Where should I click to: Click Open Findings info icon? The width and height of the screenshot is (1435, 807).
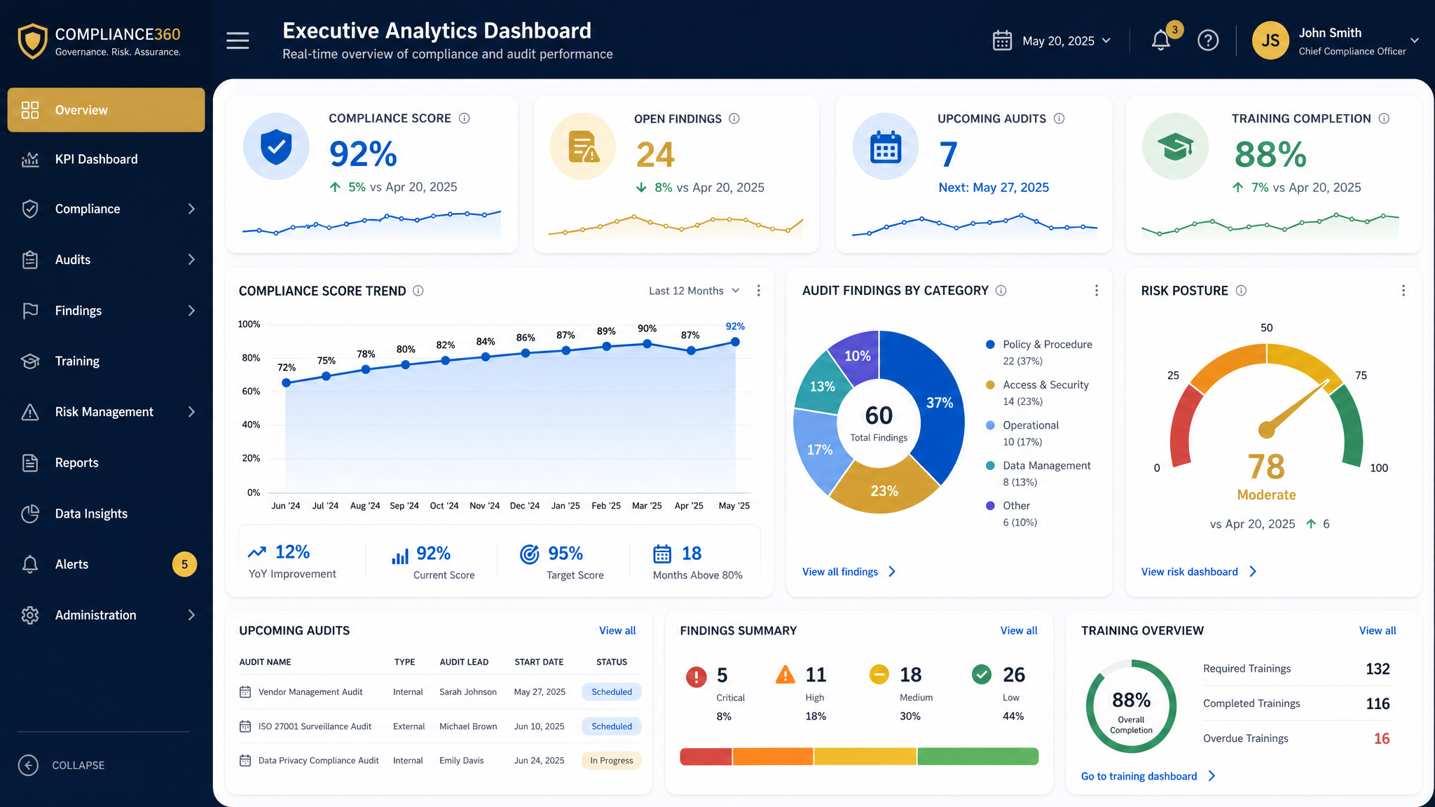(x=734, y=118)
